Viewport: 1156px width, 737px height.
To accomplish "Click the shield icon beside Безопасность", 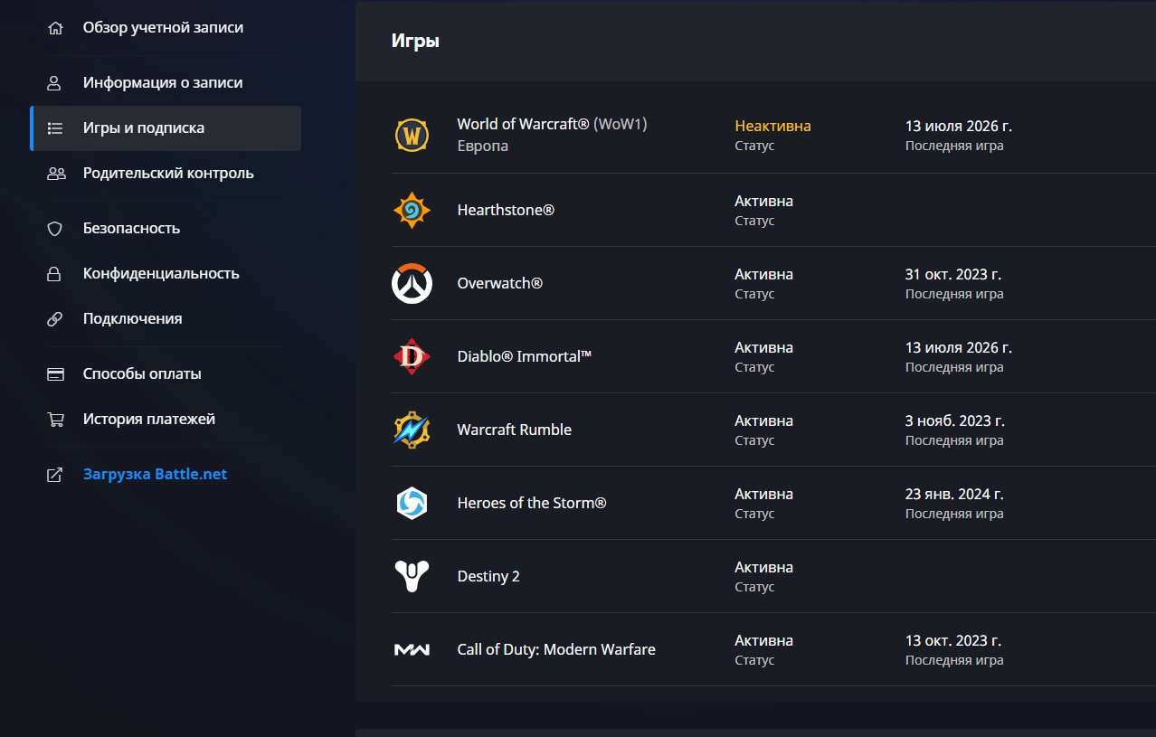I will coord(55,229).
